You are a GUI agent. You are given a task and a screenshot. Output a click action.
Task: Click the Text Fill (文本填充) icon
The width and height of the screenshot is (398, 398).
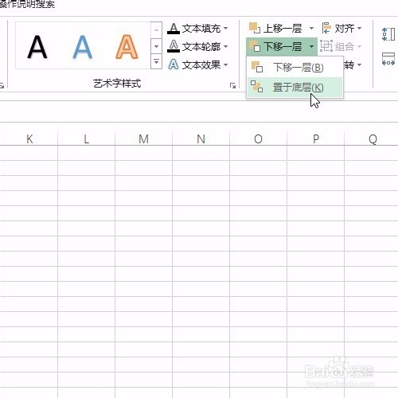coord(174,29)
